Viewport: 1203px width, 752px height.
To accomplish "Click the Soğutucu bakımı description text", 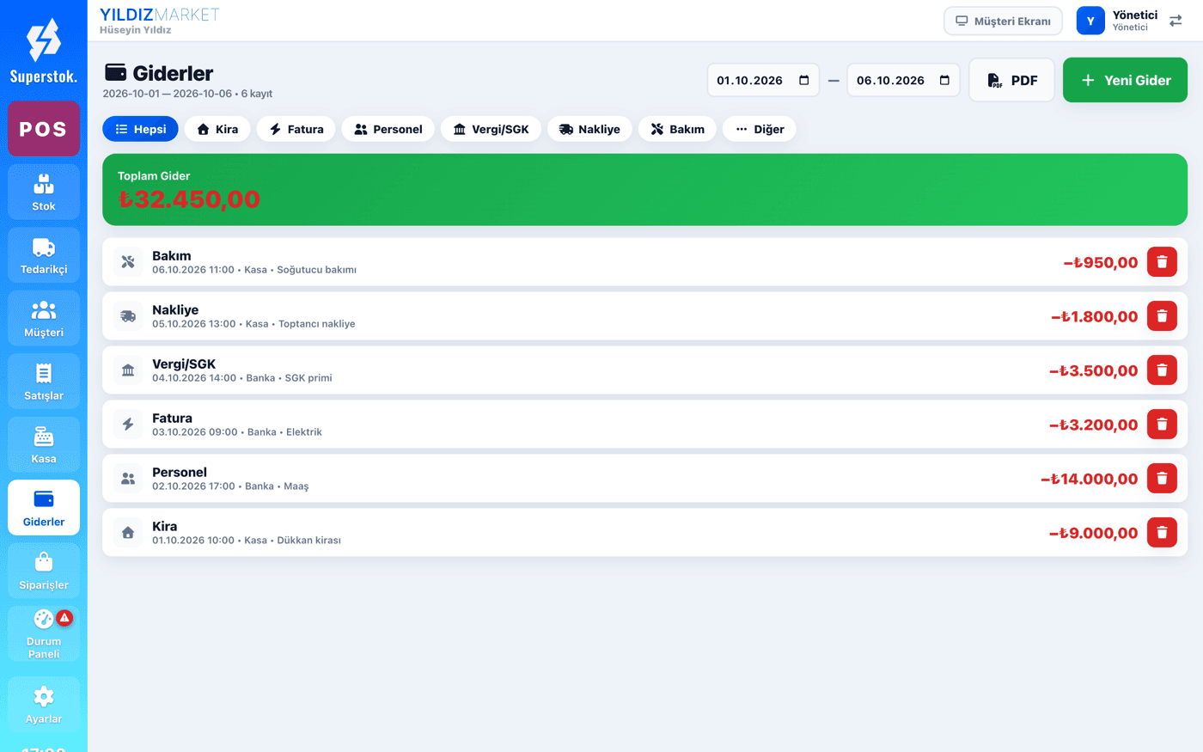I will tap(316, 270).
